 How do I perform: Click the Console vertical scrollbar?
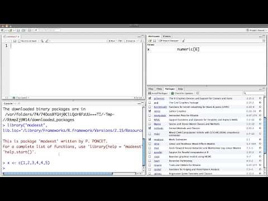(x=143, y=152)
